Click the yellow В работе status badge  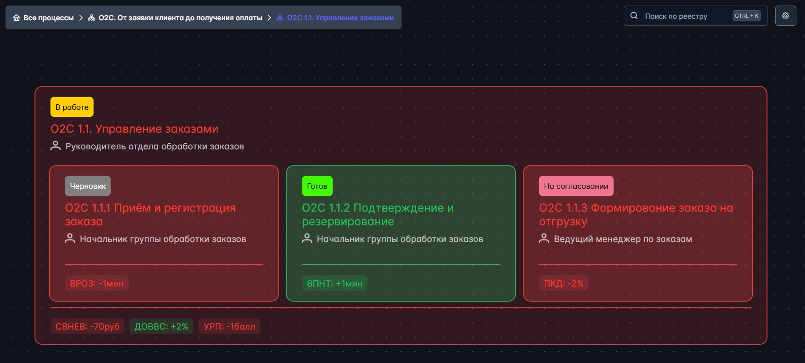[x=72, y=107]
